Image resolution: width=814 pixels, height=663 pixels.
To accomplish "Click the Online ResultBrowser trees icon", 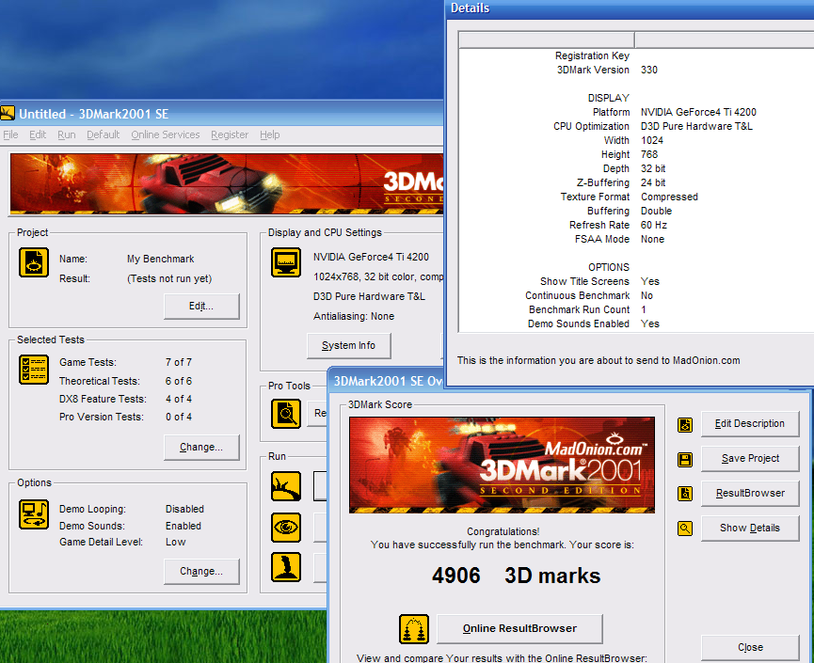I will 414,629.
